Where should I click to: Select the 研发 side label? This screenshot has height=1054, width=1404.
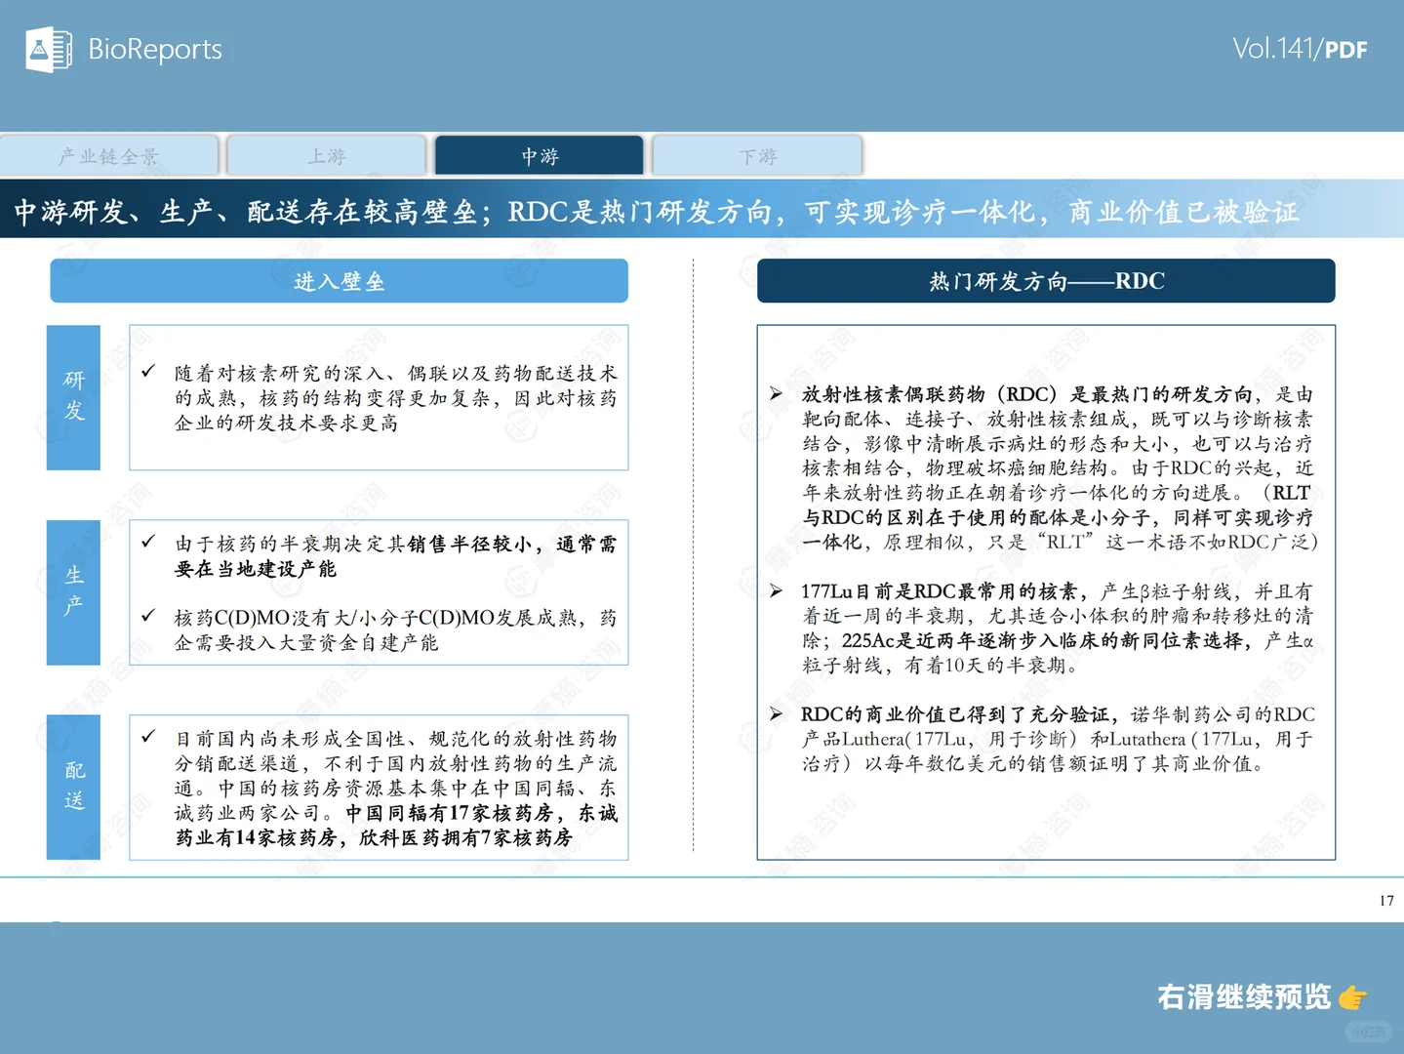[74, 396]
